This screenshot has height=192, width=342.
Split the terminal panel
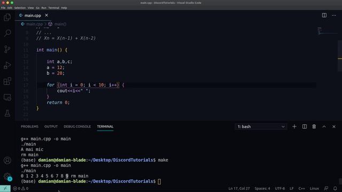305,126
